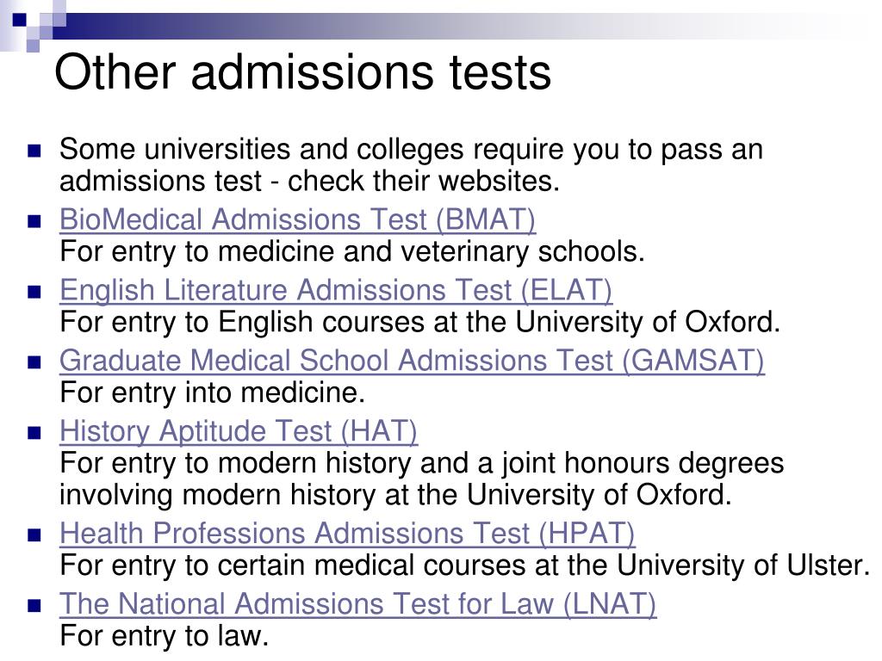Click the History Aptitude Test (HAT) link
This screenshot has height=661, width=882.
coord(239,431)
